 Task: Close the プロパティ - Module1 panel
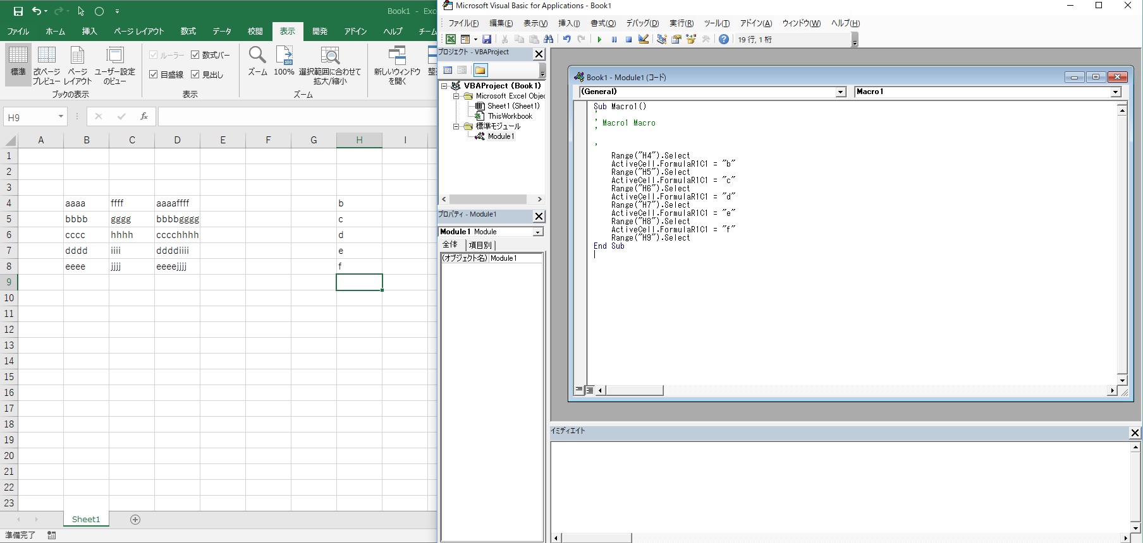pos(539,217)
